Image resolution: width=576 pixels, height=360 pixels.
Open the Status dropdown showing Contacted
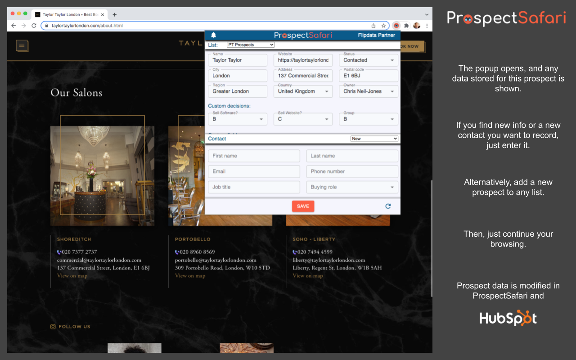click(368, 60)
